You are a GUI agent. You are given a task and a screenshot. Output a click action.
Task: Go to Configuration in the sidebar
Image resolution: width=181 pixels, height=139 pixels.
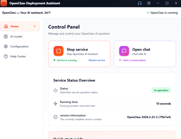(19, 47)
